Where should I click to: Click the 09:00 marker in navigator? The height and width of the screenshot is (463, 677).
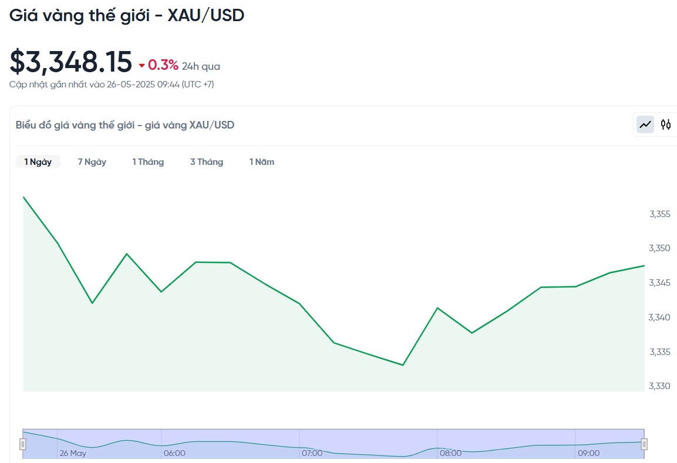point(588,453)
